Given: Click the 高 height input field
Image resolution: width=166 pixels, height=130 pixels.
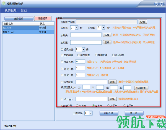Looking at the screenshot, I should click(x=127, y=87).
